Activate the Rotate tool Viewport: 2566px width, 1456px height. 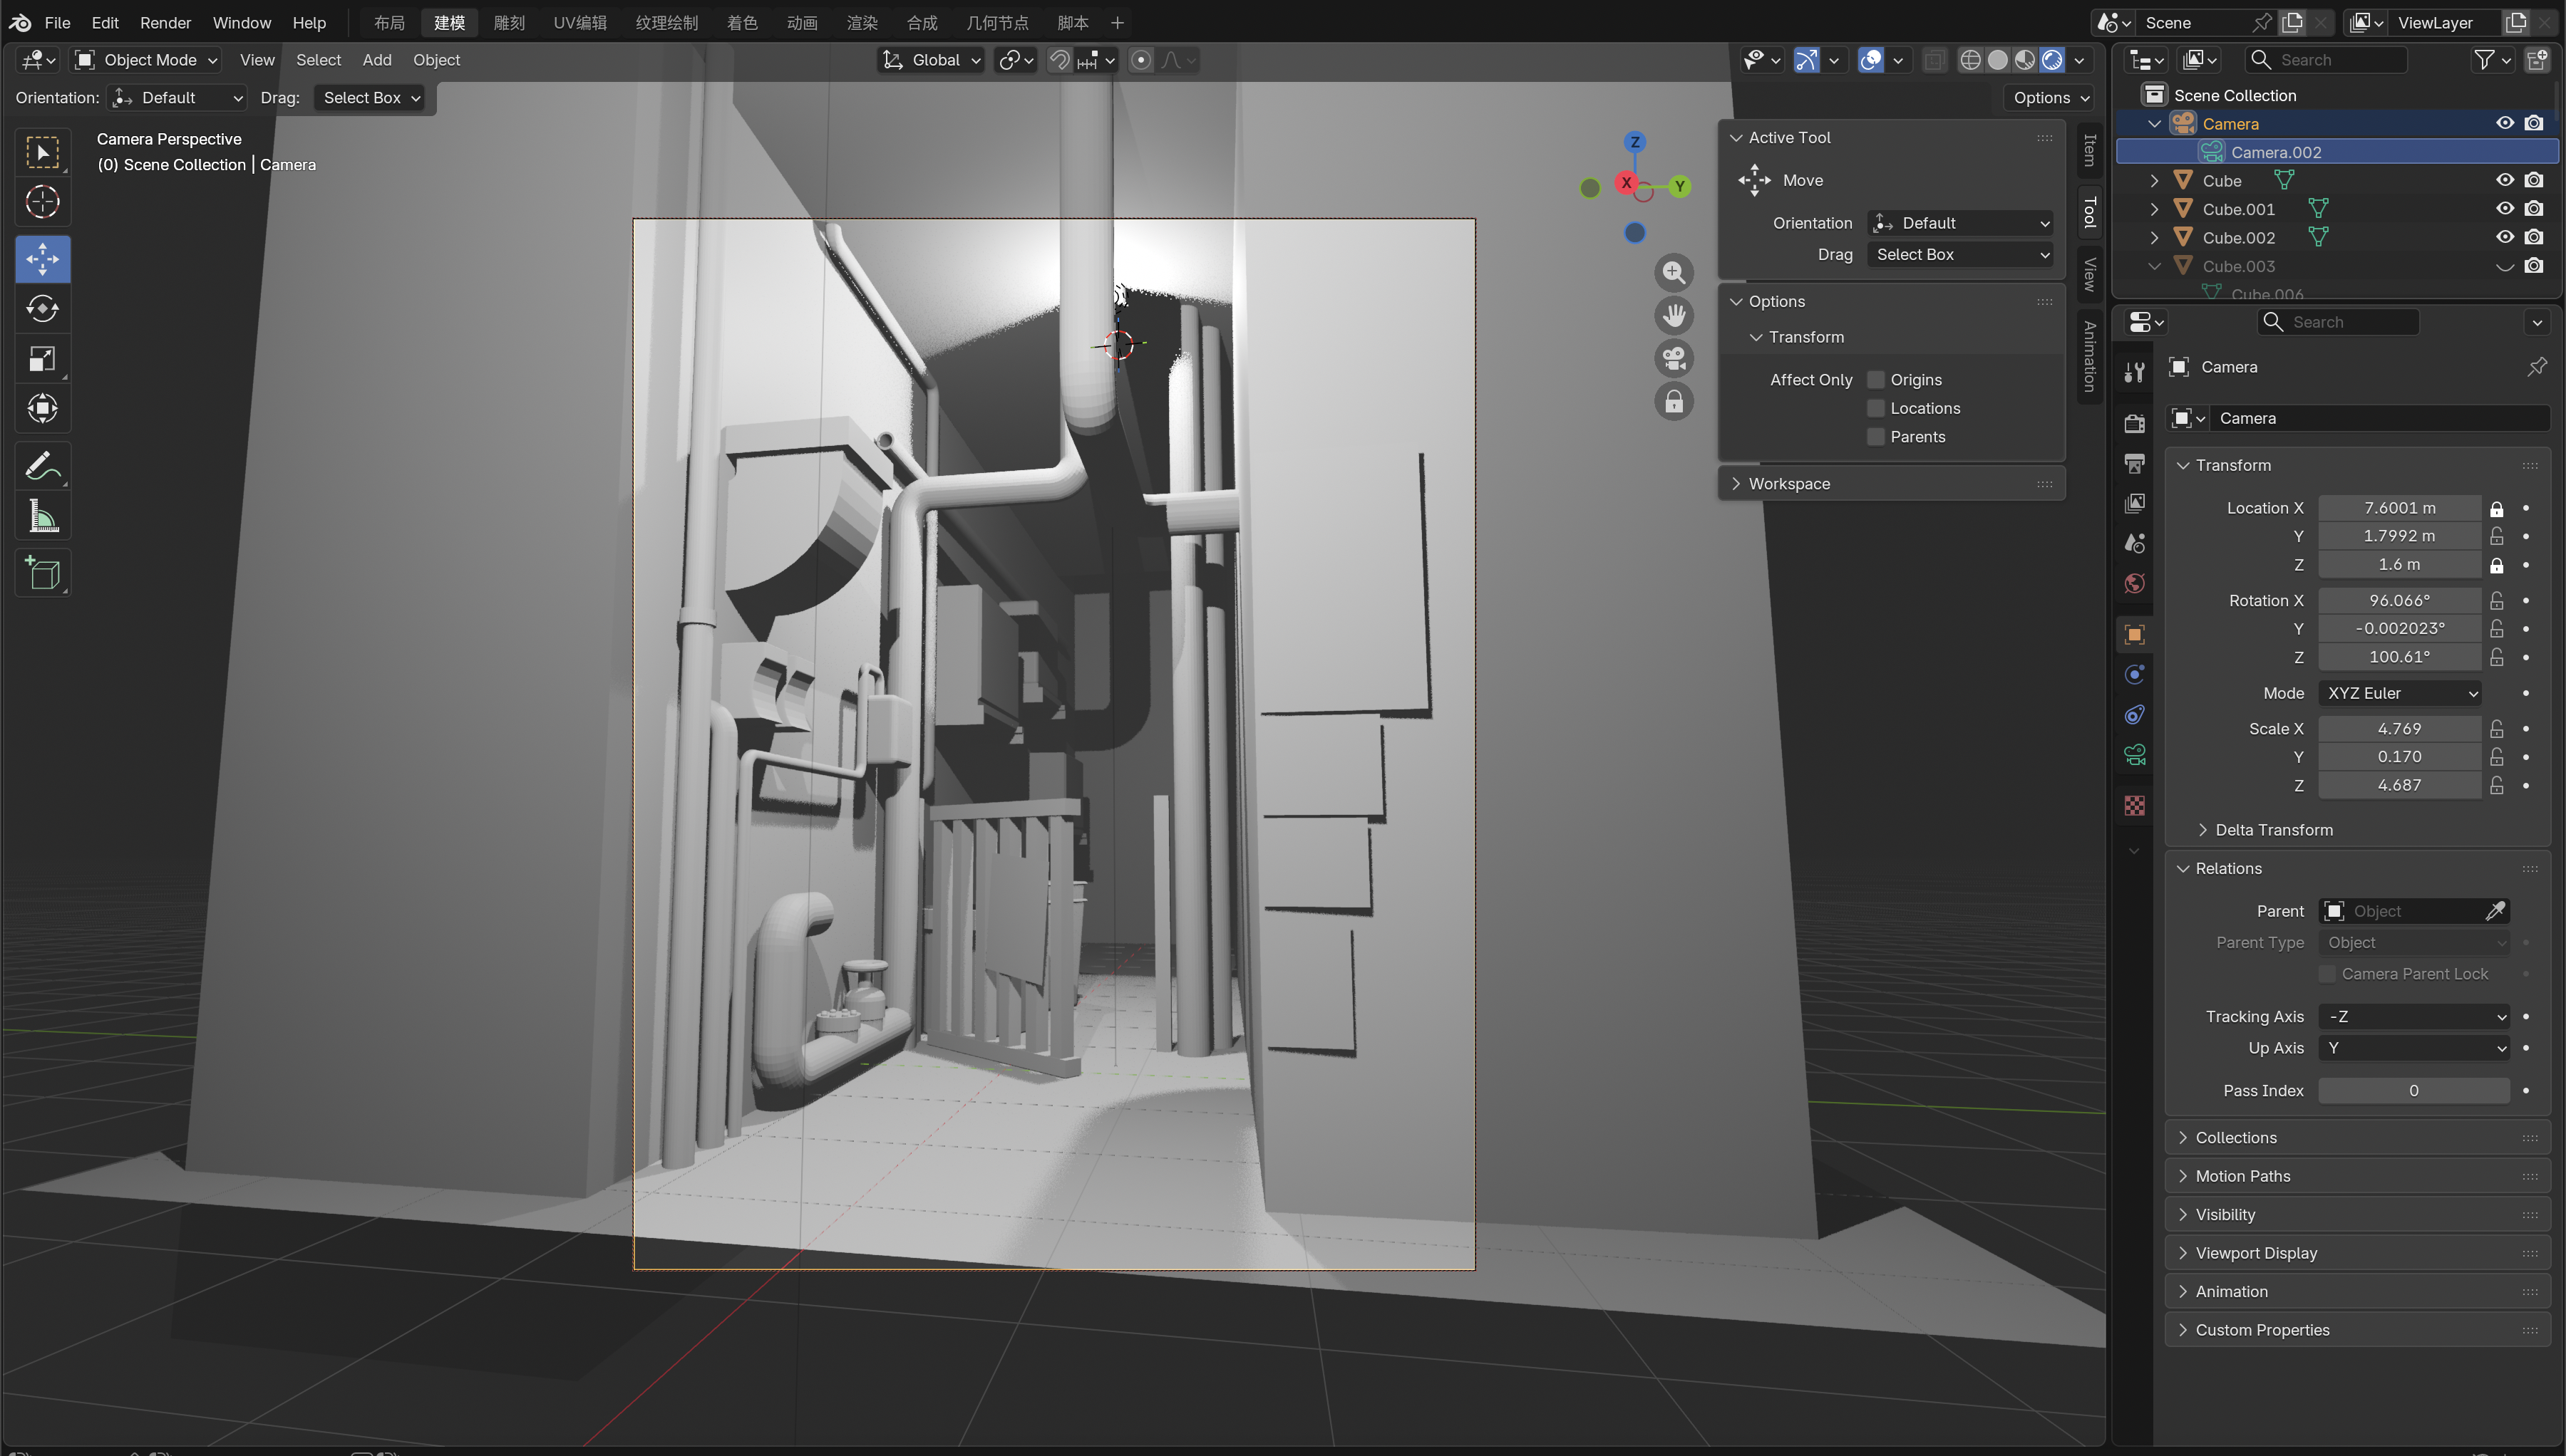click(42, 309)
